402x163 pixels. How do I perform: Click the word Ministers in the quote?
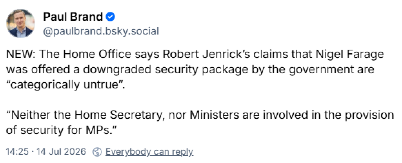point(214,115)
